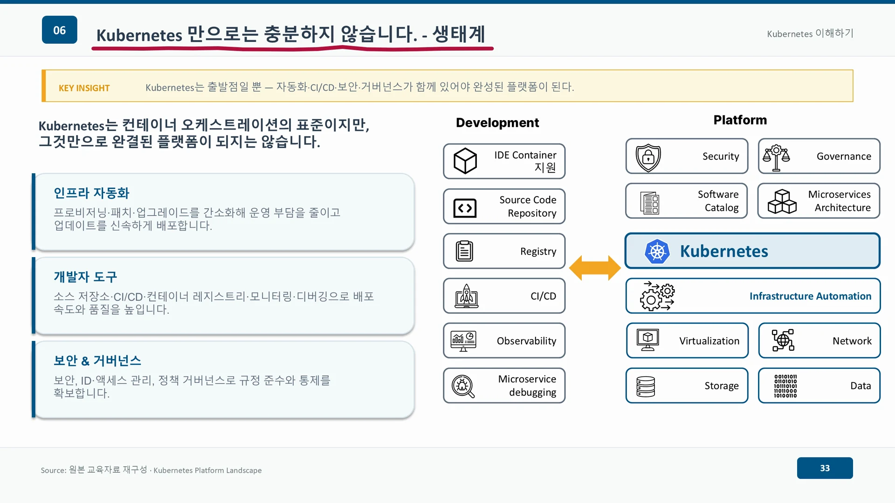This screenshot has height=503, width=895.
Task: Click the CI/CD rocket icon
Action: (467, 296)
